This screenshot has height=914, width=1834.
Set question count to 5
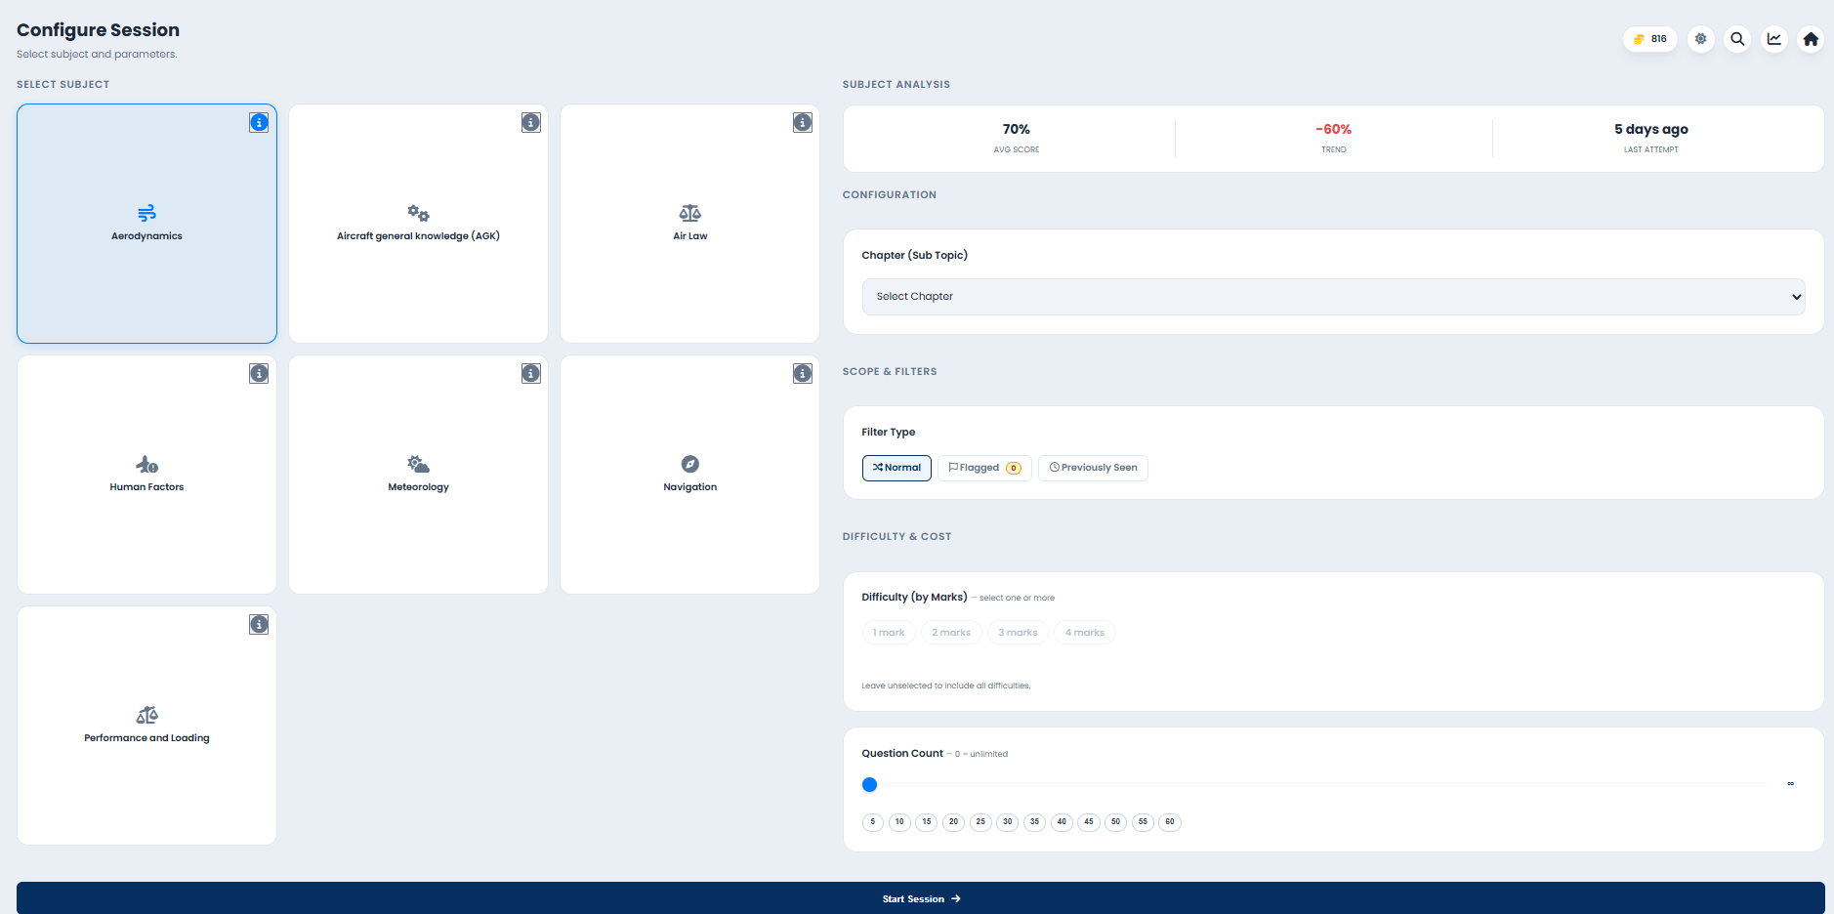[x=872, y=822]
